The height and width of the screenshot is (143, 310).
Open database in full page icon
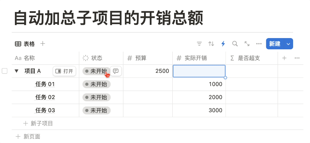point(247,44)
